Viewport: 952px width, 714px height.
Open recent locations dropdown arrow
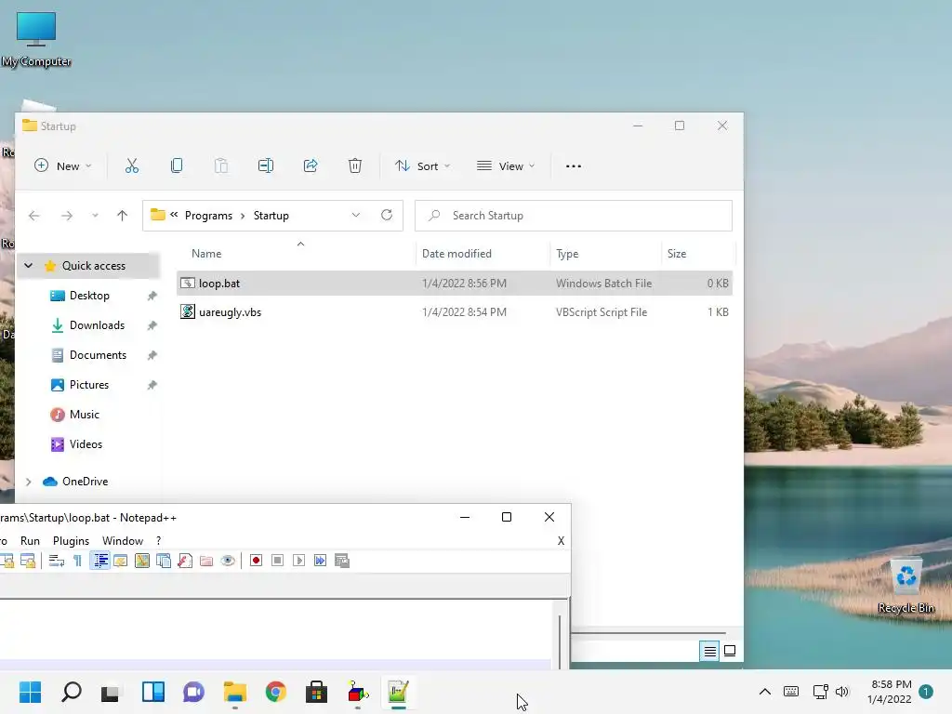(x=95, y=216)
